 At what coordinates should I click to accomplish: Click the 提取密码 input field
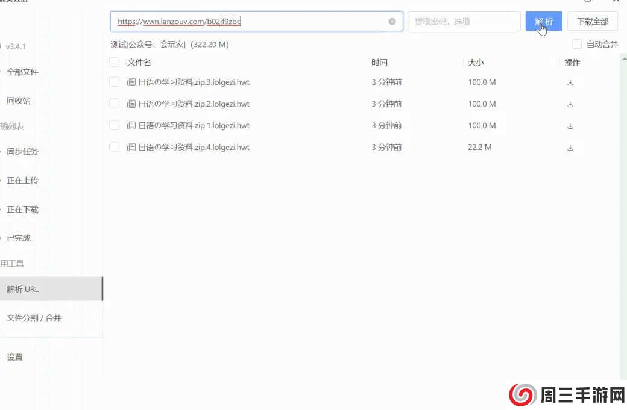point(464,22)
